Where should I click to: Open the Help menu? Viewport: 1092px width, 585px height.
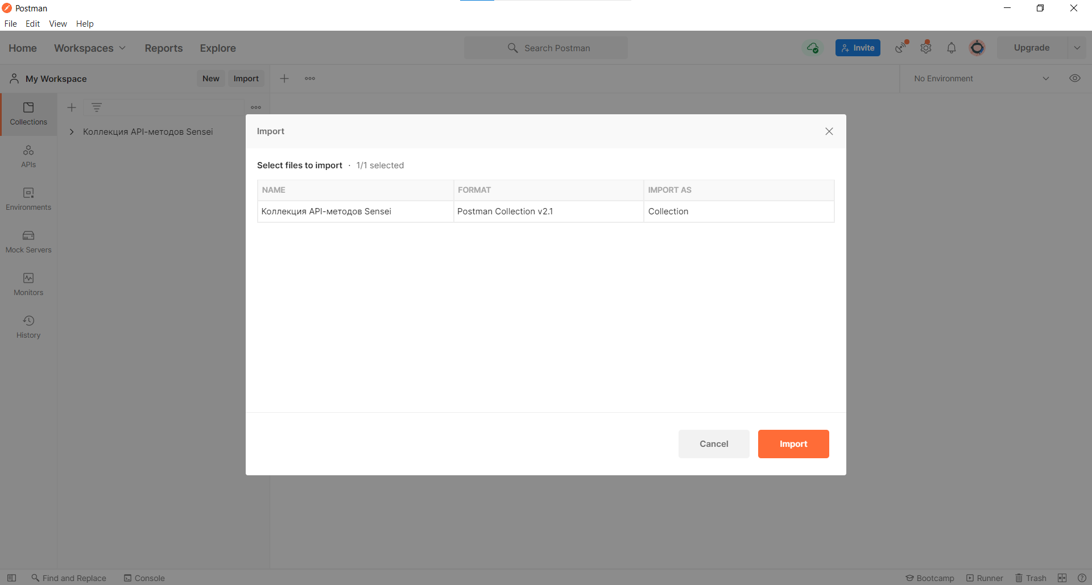point(85,24)
